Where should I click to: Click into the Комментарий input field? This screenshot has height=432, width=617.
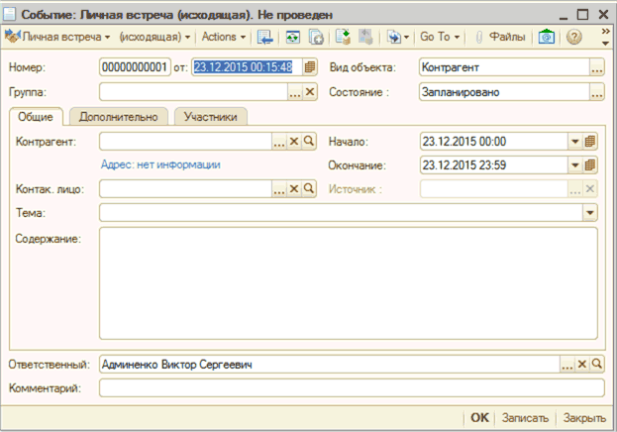(351, 387)
